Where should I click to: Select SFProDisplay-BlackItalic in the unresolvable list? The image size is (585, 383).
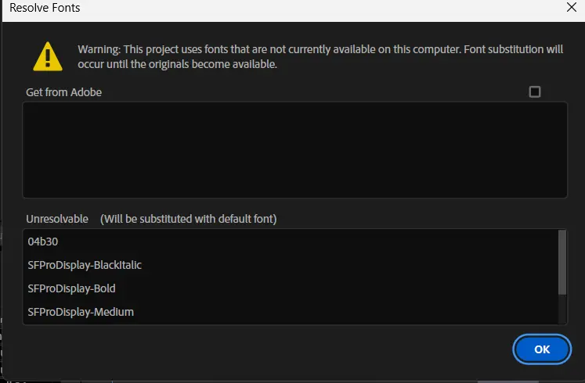click(x=85, y=265)
